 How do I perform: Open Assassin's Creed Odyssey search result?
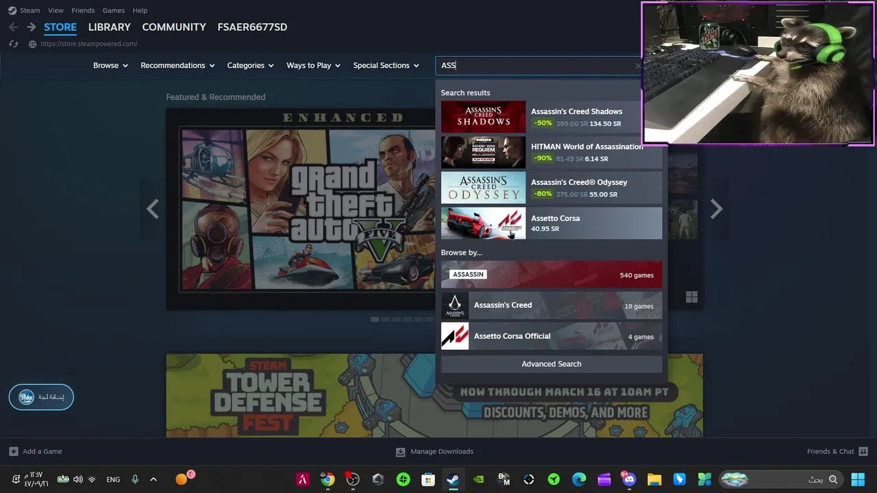coord(552,188)
